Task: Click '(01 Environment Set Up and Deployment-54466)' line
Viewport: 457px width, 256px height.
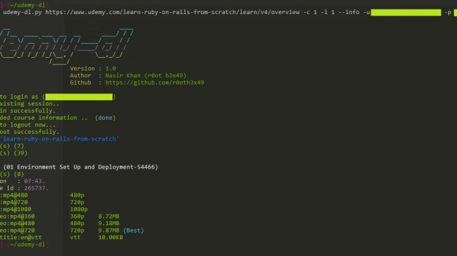Action: pos(80,167)
